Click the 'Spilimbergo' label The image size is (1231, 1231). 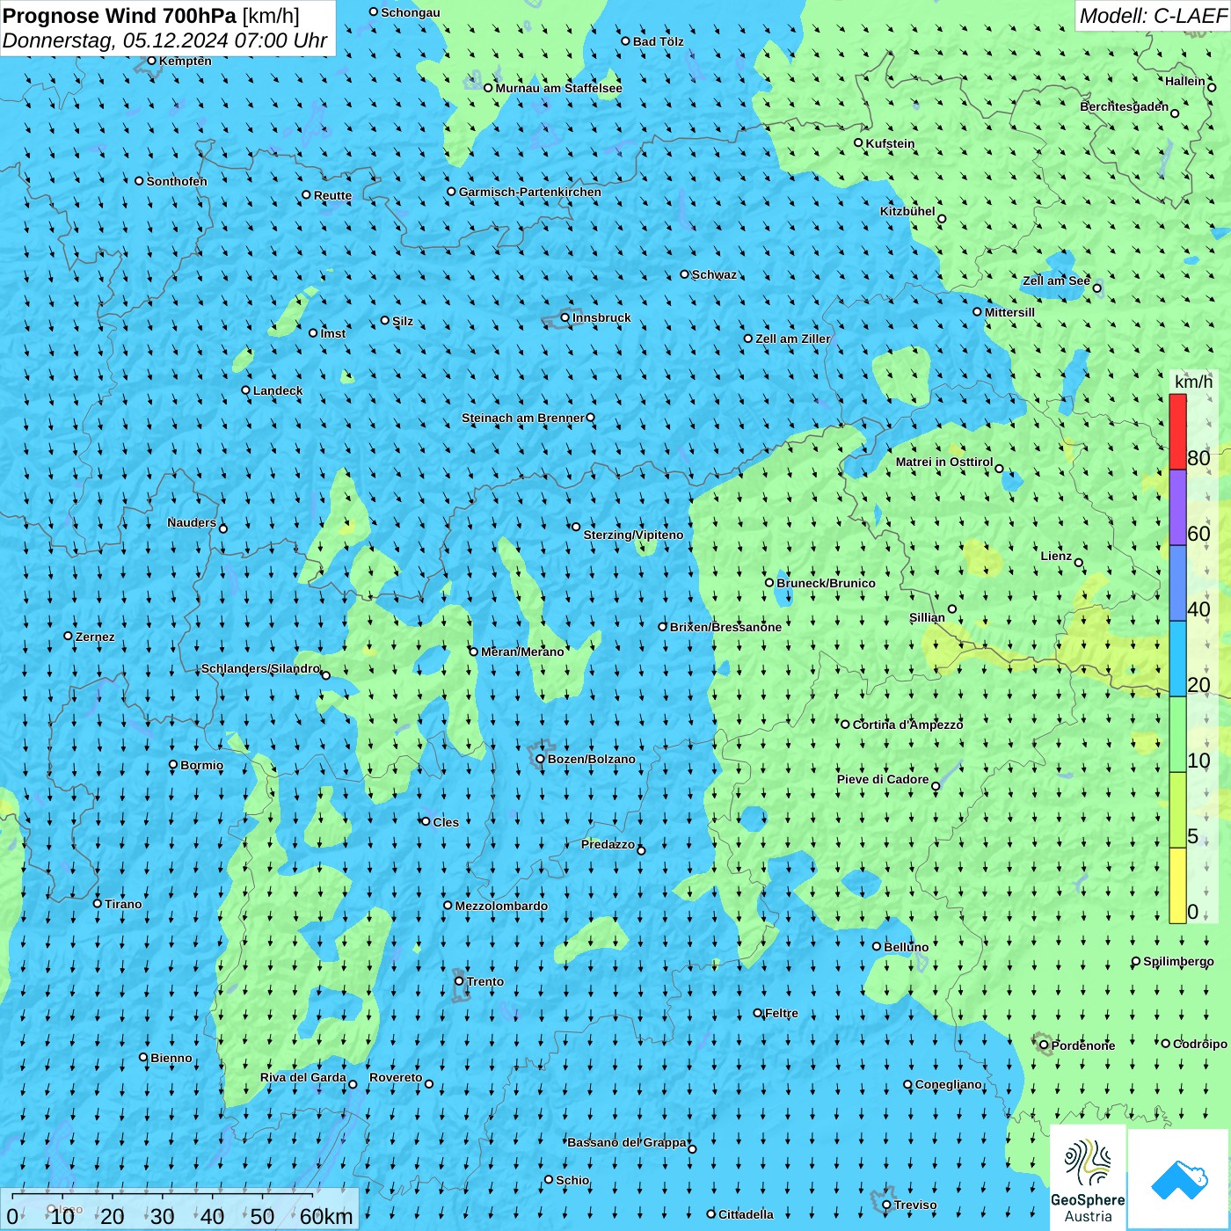click(1179, 961)
